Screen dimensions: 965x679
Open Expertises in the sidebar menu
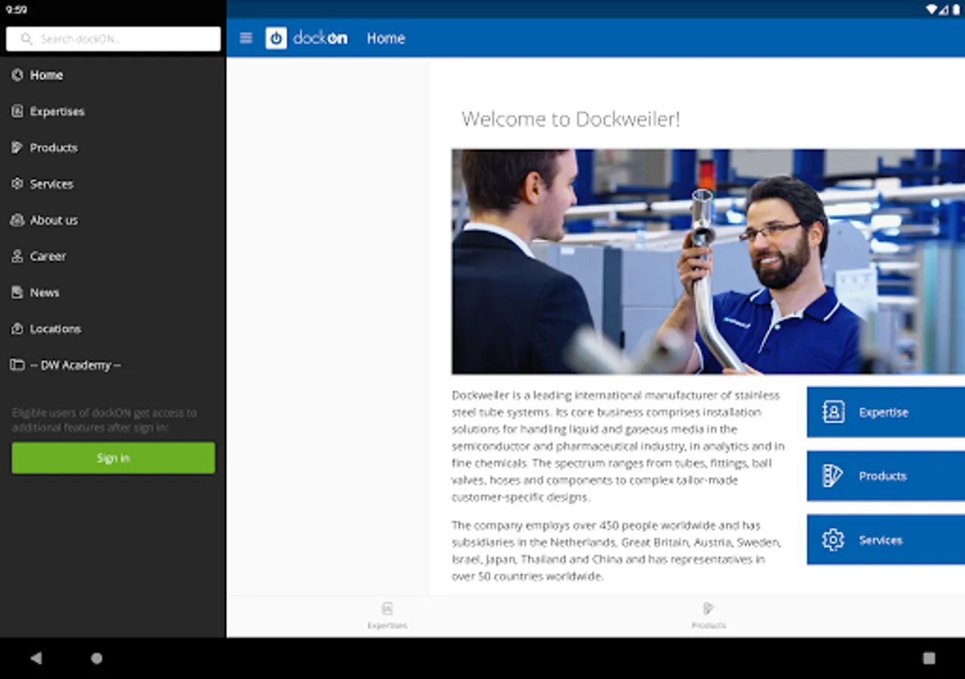pos(113,111)
